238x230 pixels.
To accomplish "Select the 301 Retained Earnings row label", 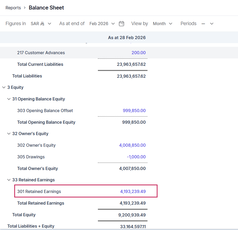I will (39, 191).
